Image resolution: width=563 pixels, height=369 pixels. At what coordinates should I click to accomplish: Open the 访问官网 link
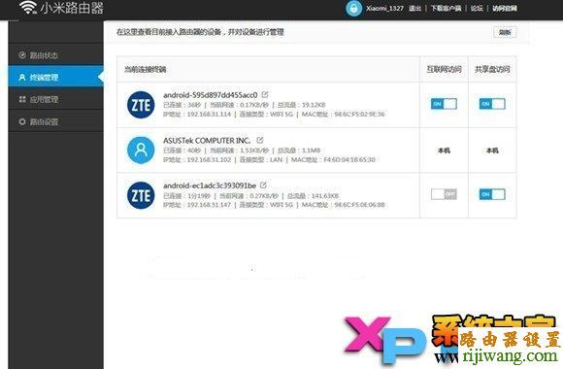pyautogui.click(x=505, y=9)
